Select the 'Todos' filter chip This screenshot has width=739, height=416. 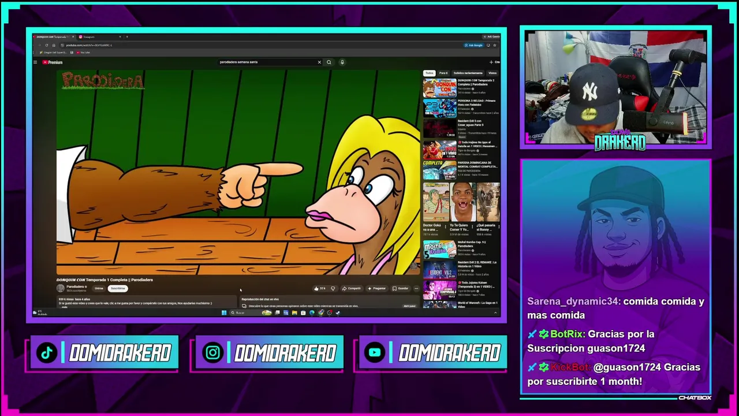[x=429, y=73]
